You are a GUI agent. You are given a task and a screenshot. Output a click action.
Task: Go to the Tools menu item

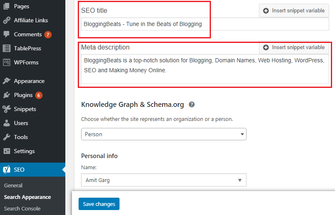pos(21,137)
